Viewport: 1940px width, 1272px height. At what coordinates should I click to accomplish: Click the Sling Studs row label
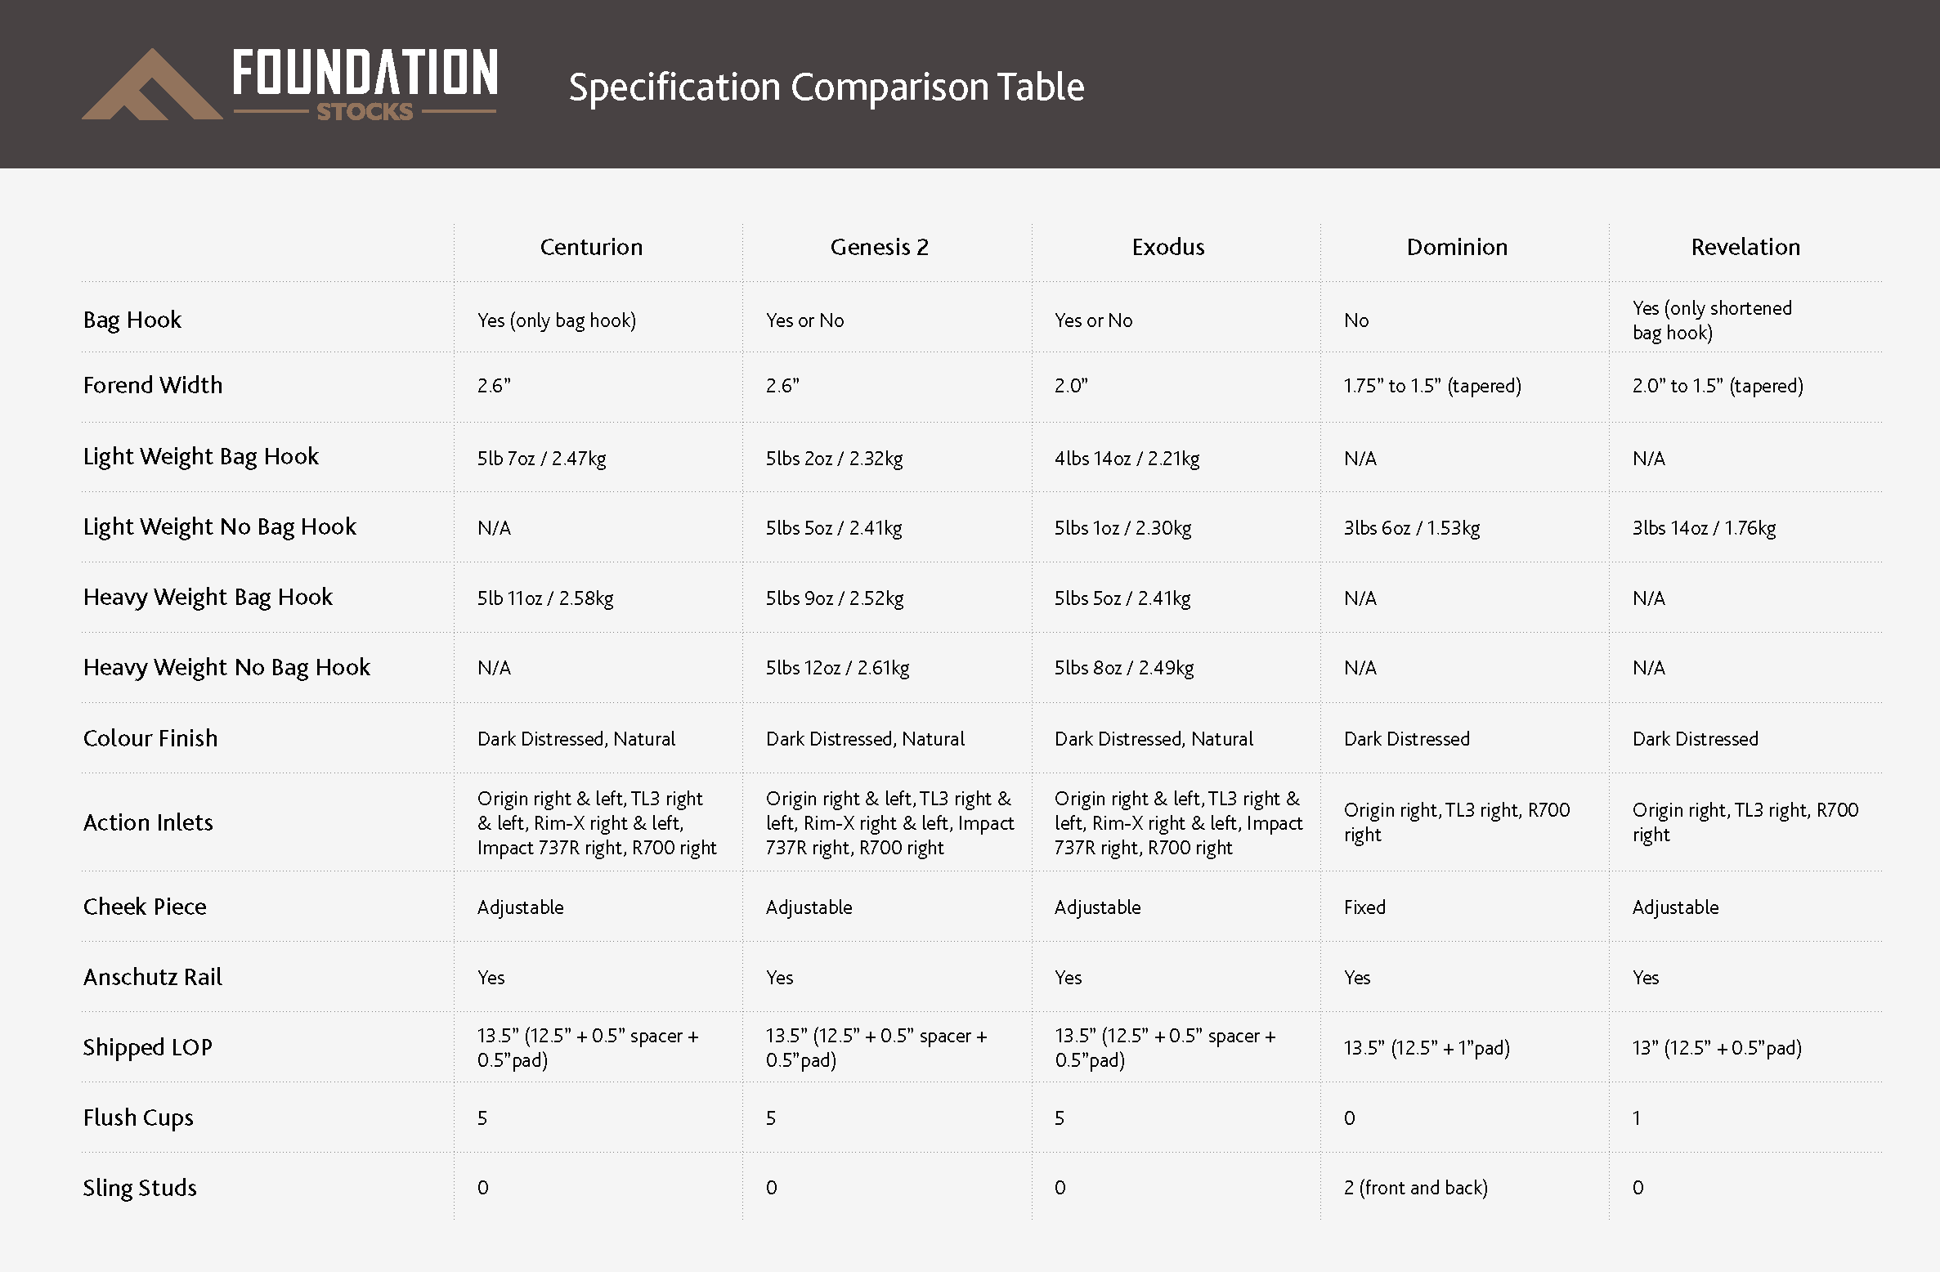pyautogui.click(x=140, y=1188)
